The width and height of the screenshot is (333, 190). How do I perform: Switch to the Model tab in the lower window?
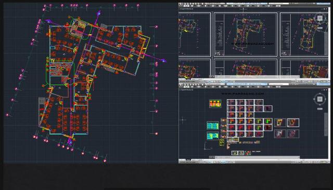click(188, 160)
